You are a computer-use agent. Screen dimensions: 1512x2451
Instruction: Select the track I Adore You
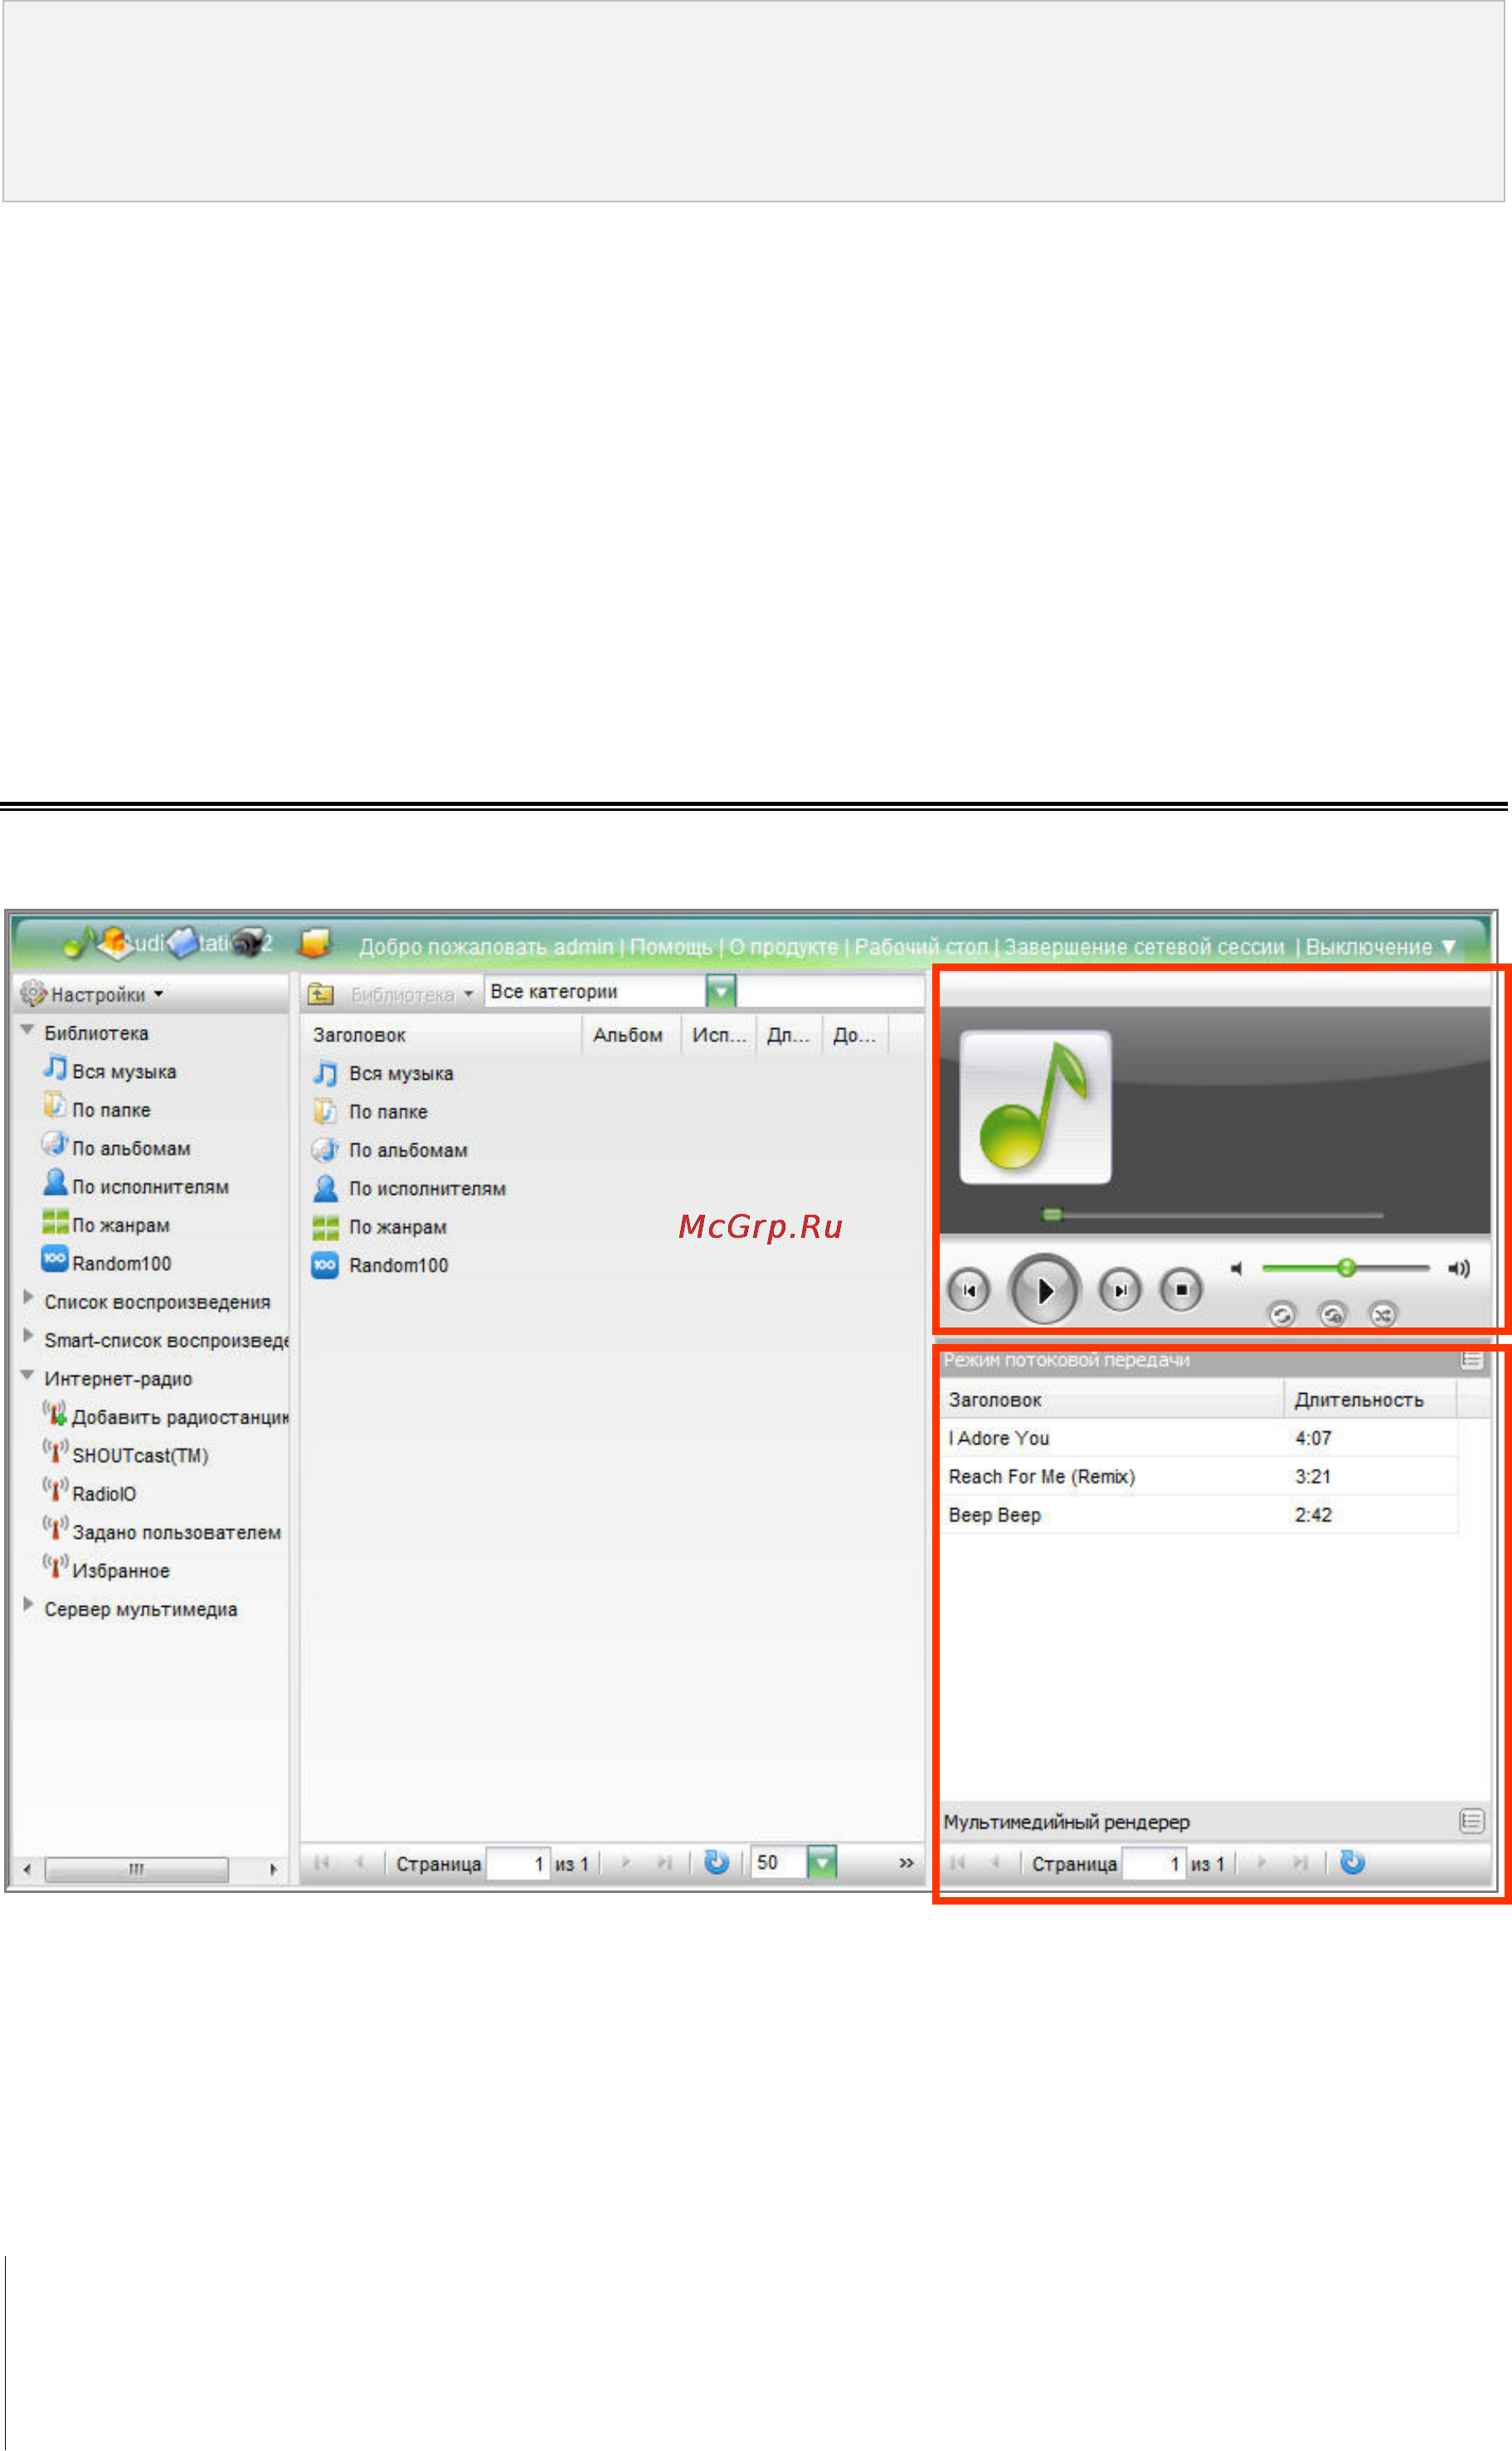tap(1199, 1439)
